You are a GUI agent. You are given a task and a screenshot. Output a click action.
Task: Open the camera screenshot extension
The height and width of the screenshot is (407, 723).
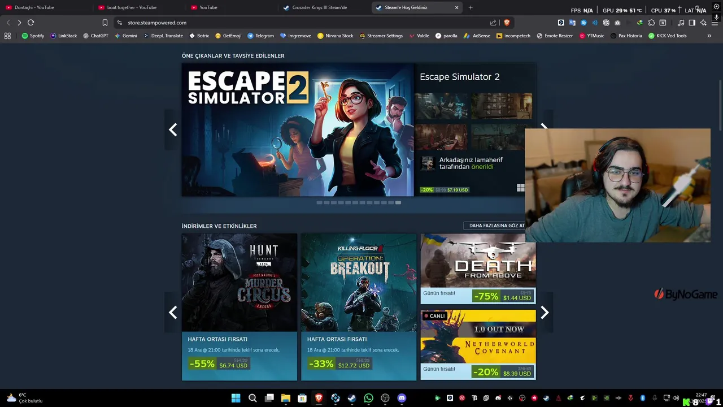617,23
